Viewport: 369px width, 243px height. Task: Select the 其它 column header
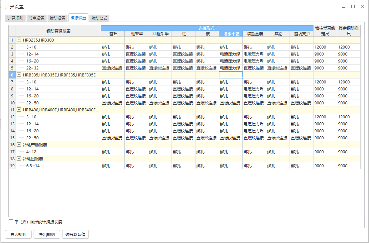(278, 34)
